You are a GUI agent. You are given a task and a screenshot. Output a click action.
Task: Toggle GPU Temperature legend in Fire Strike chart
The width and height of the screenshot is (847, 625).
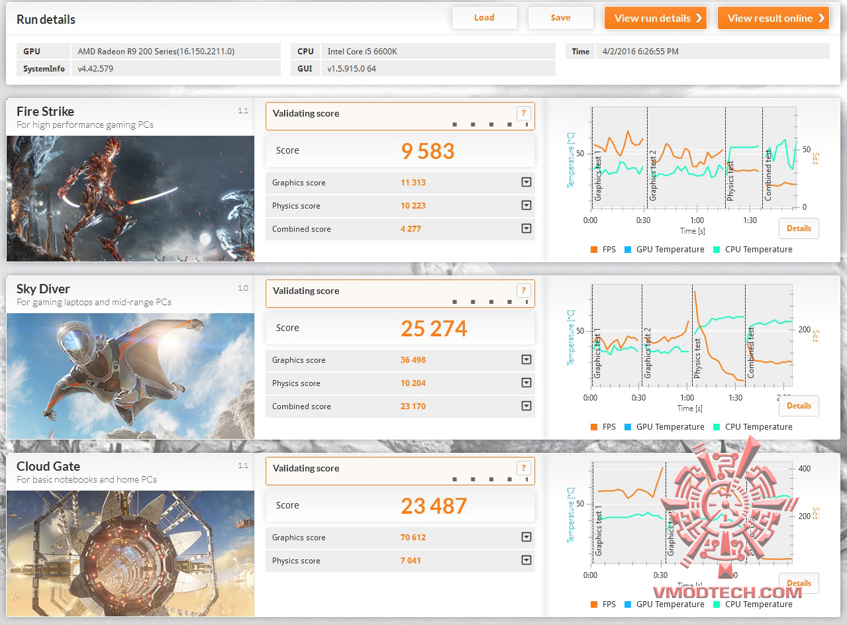[664, 250]
